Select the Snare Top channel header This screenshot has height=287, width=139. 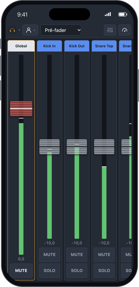(x=104, y=46)
